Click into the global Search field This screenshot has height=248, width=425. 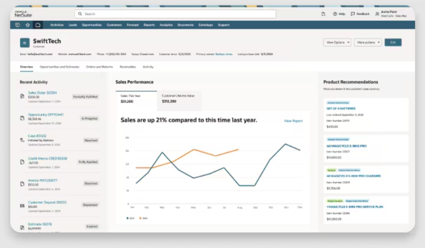click(x=175, y=14)
